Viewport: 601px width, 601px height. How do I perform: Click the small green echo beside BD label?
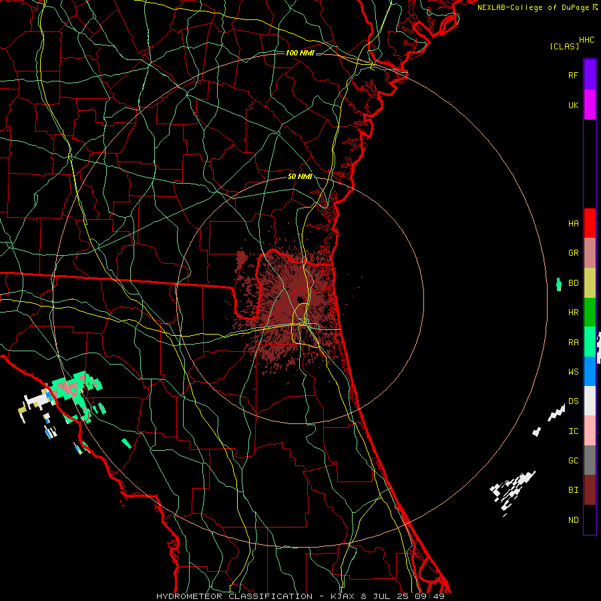[x=559, y=284]
